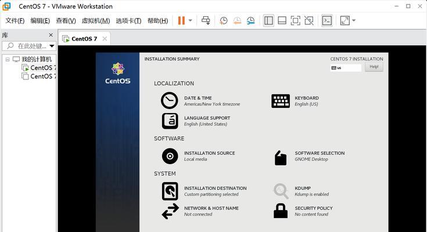Click the us keyboard layout indicator

pyautogui.click(x=346, y=68)
